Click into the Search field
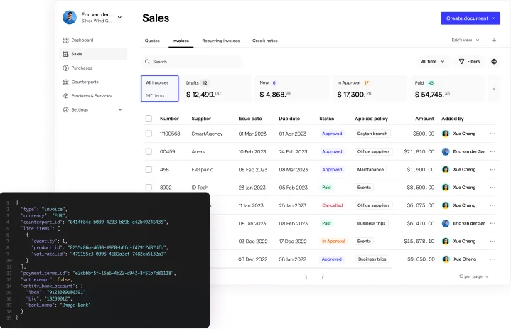Image resolution: width=511 pixels, height=329 pixels. pos(192,62)
